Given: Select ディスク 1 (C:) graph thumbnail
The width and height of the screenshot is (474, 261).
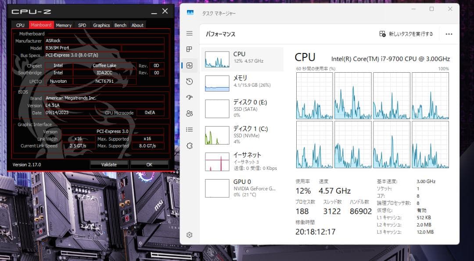Looking at the screenshot, I should coord(217,135).
